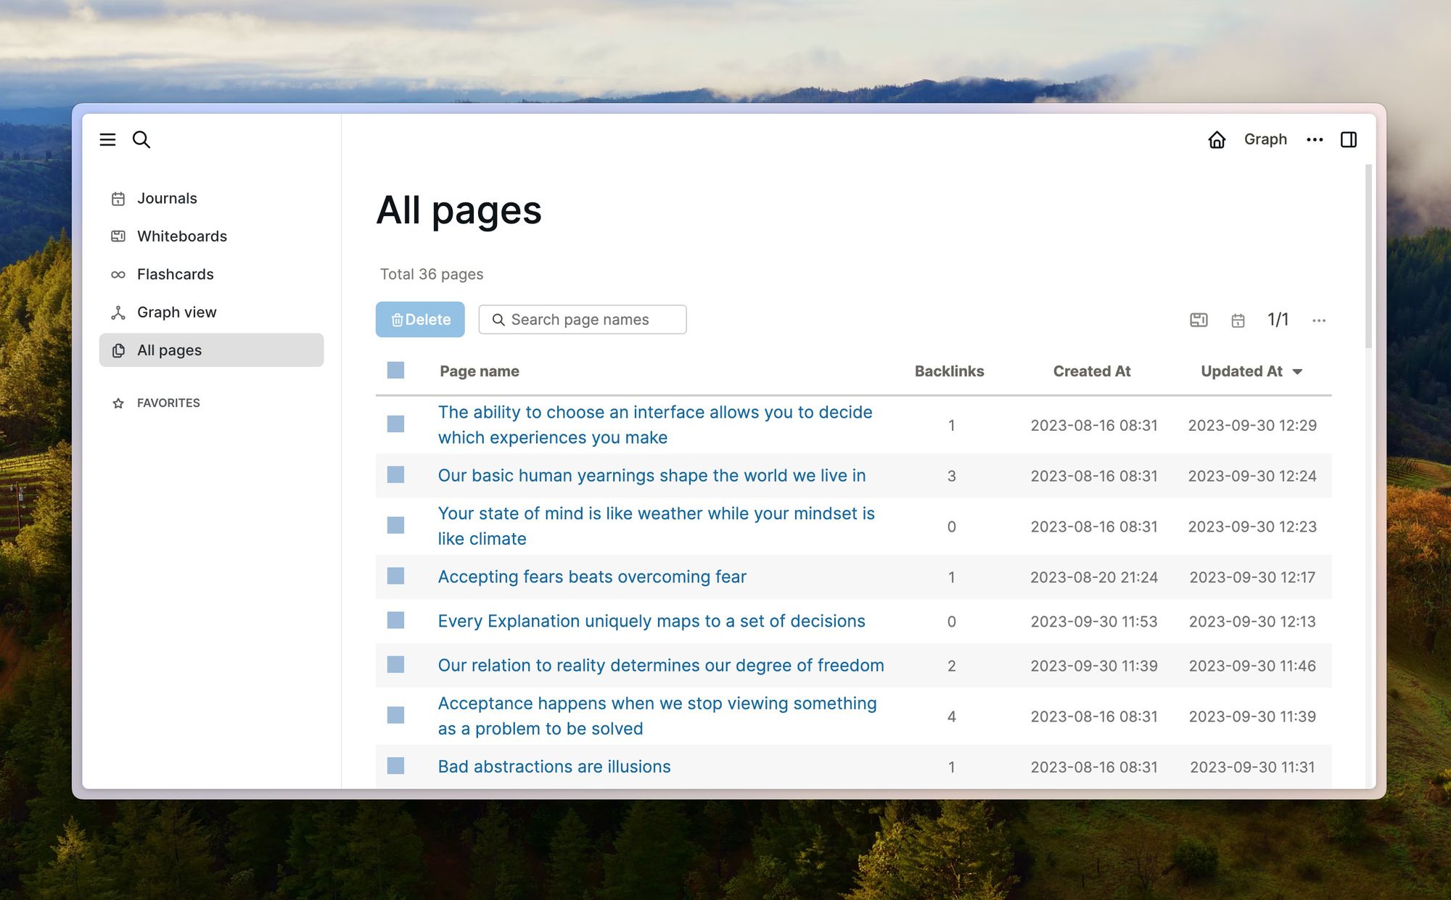Open sidebar toggle menu icon
The height and width of the screenshot is (900, 1451).
[x=108, y=138]
